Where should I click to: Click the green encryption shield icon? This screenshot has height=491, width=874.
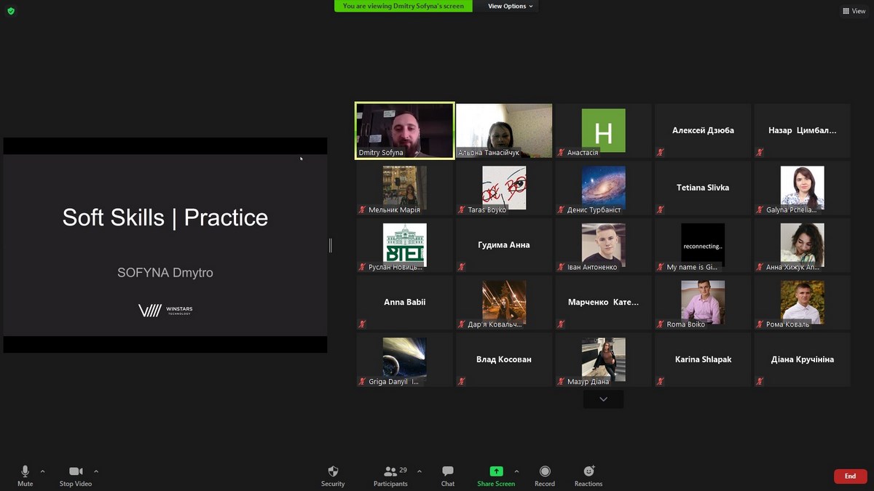[11, 11]
